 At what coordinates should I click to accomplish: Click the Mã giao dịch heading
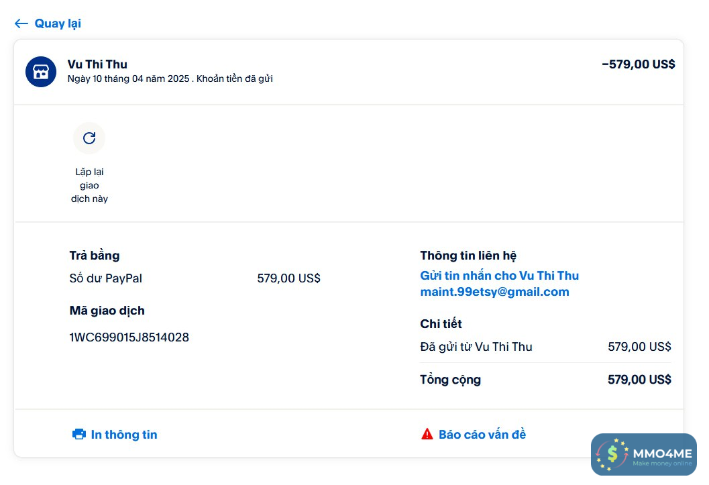point(107,311)
